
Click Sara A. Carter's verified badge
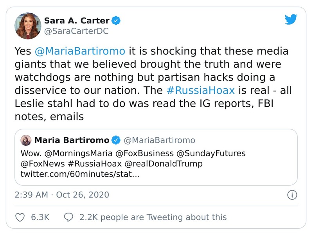(x=116, y=20)
